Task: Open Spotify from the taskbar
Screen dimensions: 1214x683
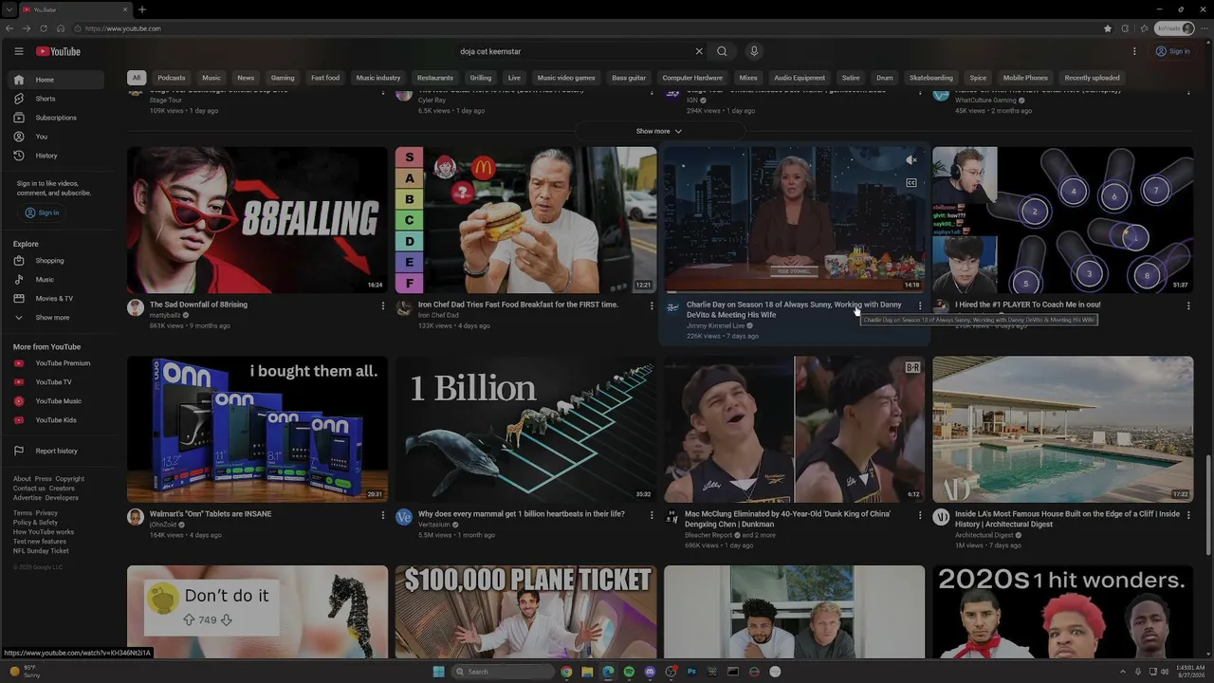Action: [629, 672]
